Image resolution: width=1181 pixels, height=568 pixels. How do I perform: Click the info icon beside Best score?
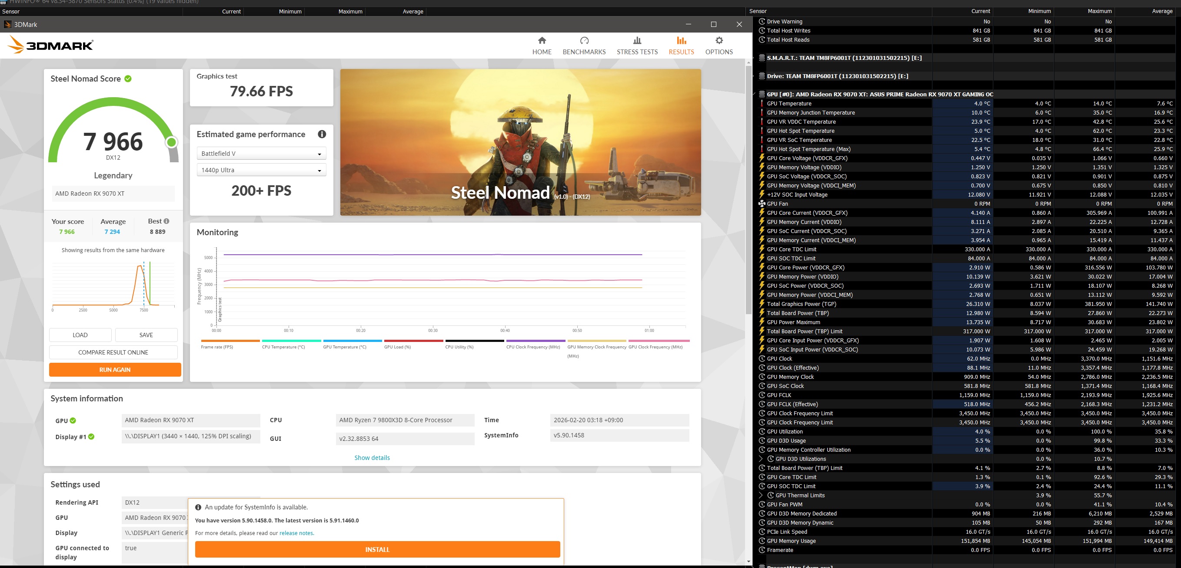click(x=166, y=221)
